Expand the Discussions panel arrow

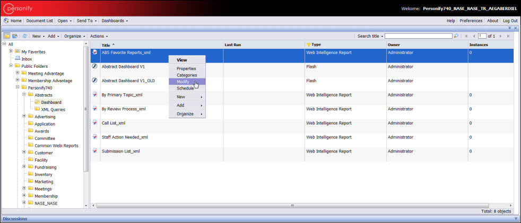(516, 219)
